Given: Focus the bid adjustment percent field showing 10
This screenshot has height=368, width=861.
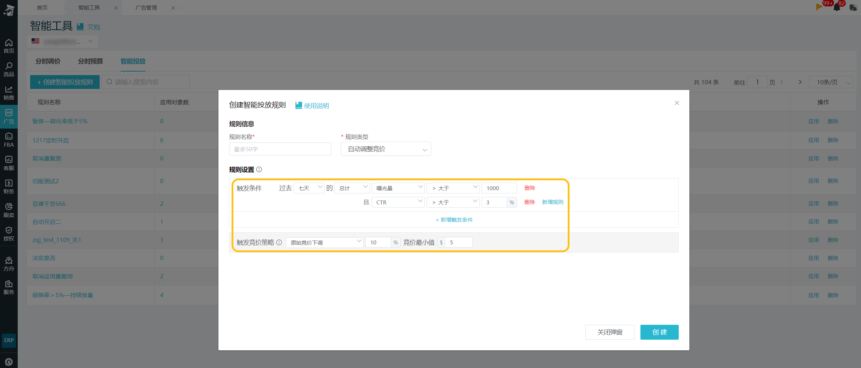Looking at the screenshot, I should [x=378, y=242].
